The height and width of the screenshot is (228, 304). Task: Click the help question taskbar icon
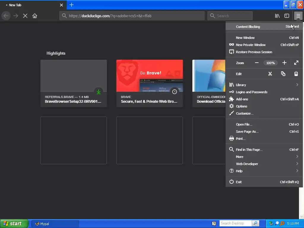[x=214, y=224]
